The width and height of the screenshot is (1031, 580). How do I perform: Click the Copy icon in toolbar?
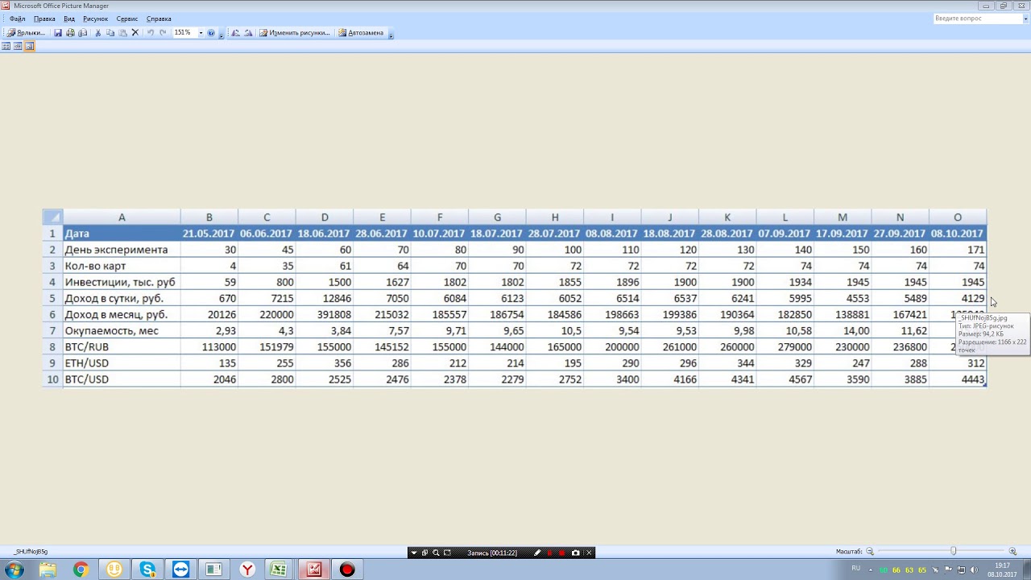[x=110, y=33]
